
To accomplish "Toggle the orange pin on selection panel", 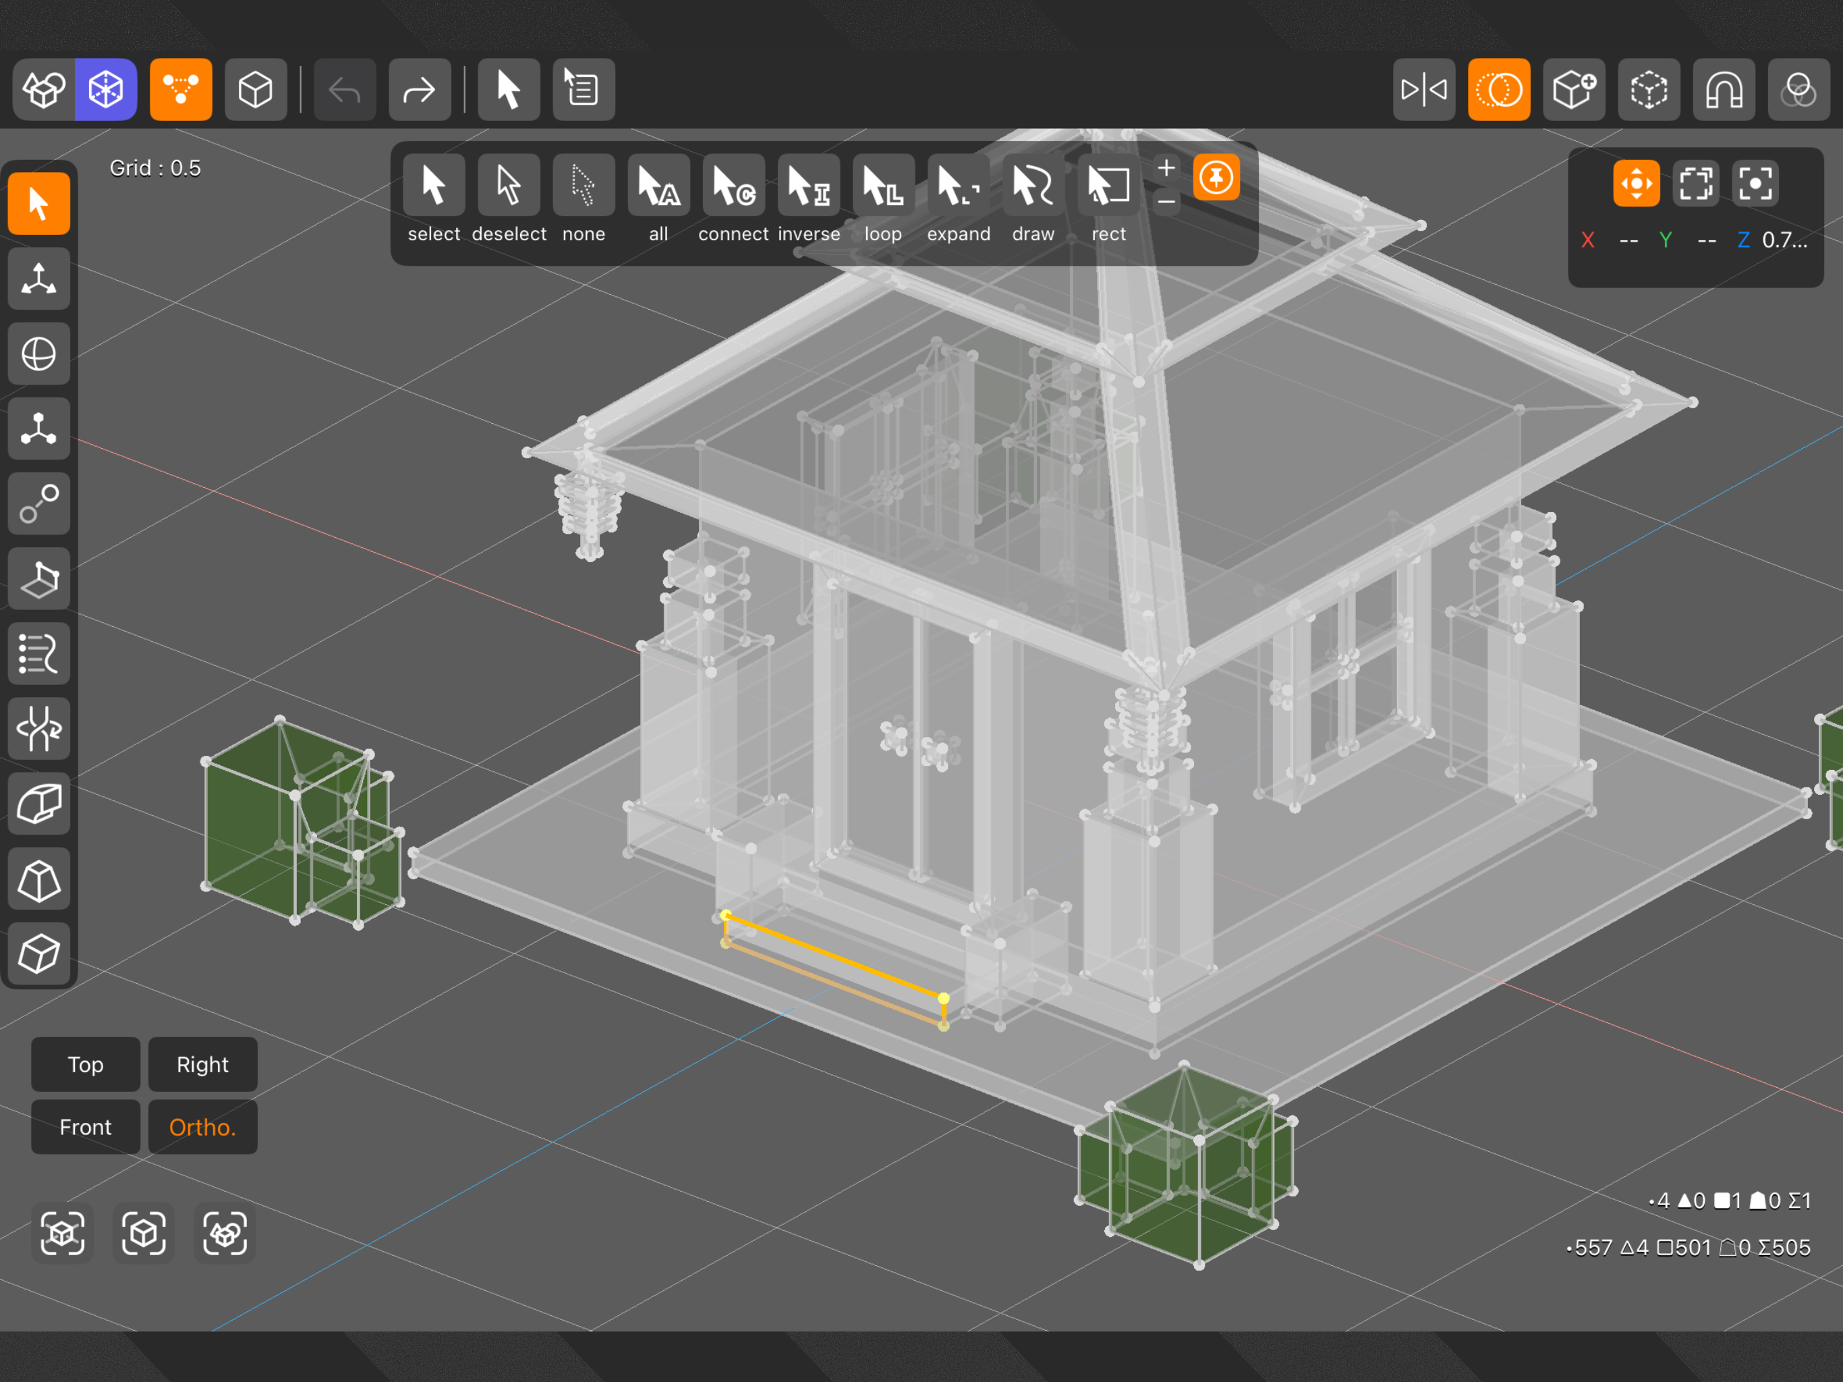I will click(x=1216, y=177).
